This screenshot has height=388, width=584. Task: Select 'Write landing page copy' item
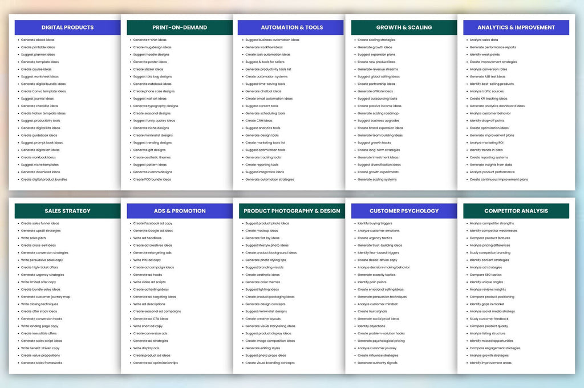(x=39, y=326)
